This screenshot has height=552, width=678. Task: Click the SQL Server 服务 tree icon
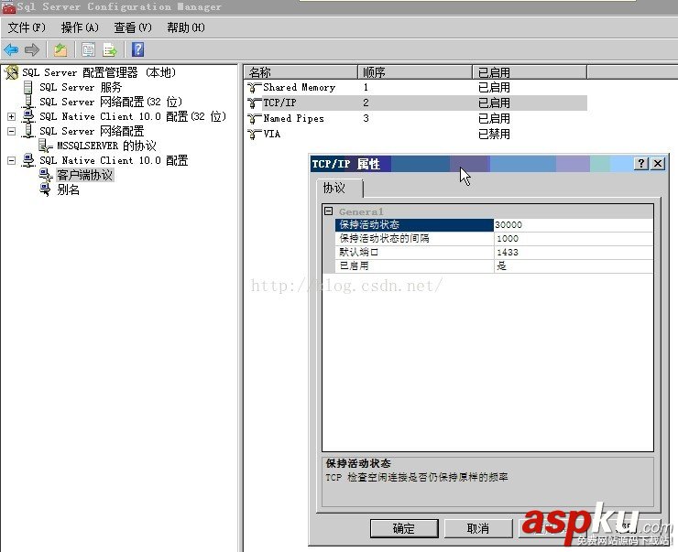28,87
